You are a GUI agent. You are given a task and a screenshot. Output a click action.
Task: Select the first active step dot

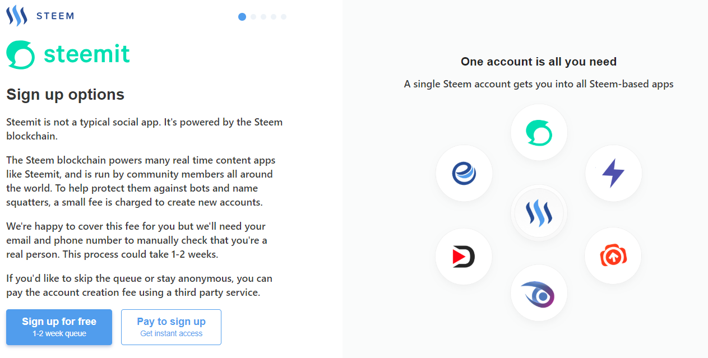tap(242, 17)
